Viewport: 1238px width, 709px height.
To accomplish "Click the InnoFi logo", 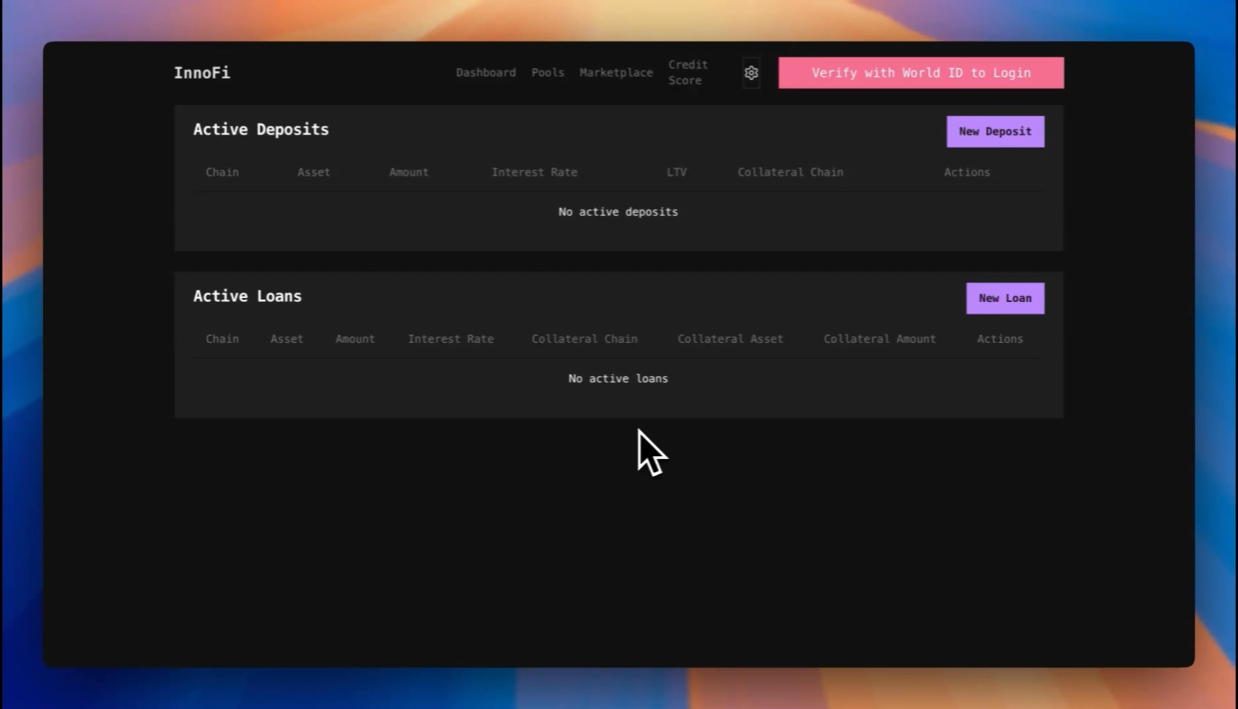I will pos(202,73).
